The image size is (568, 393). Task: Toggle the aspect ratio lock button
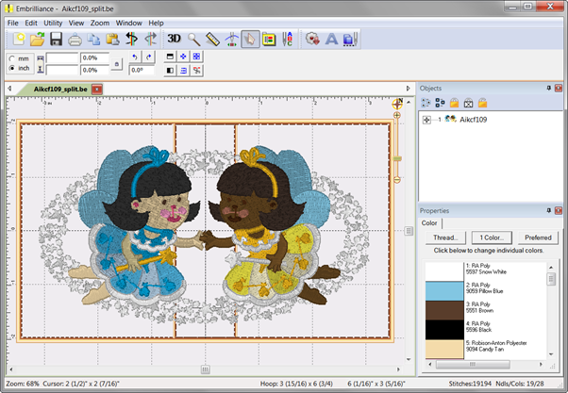pos(116,64)
